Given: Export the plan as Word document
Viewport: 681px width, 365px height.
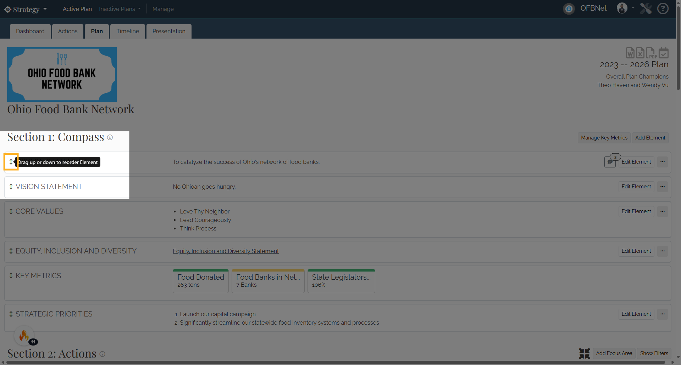Looking at the screenshot, I should click(x=630, y=53).
